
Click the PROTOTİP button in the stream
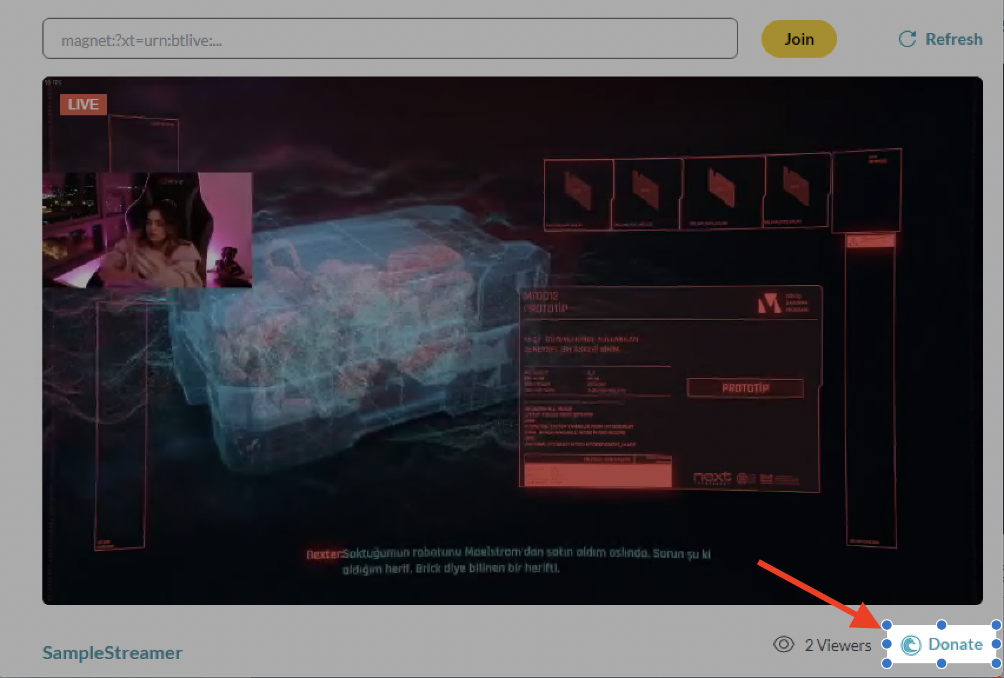[745, 388]
